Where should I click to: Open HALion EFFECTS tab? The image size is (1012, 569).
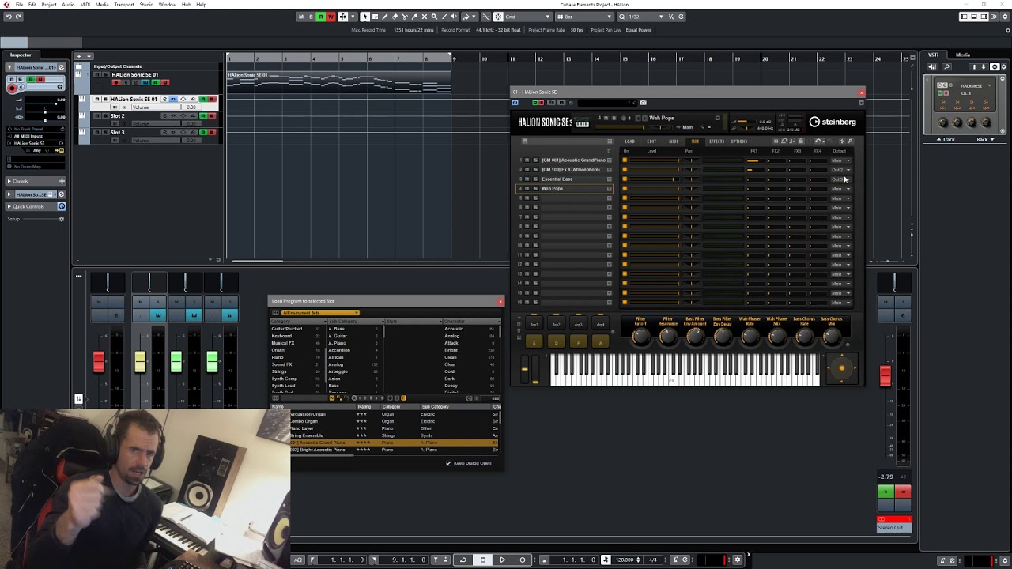pyautogui.click(x=716, y=141)
